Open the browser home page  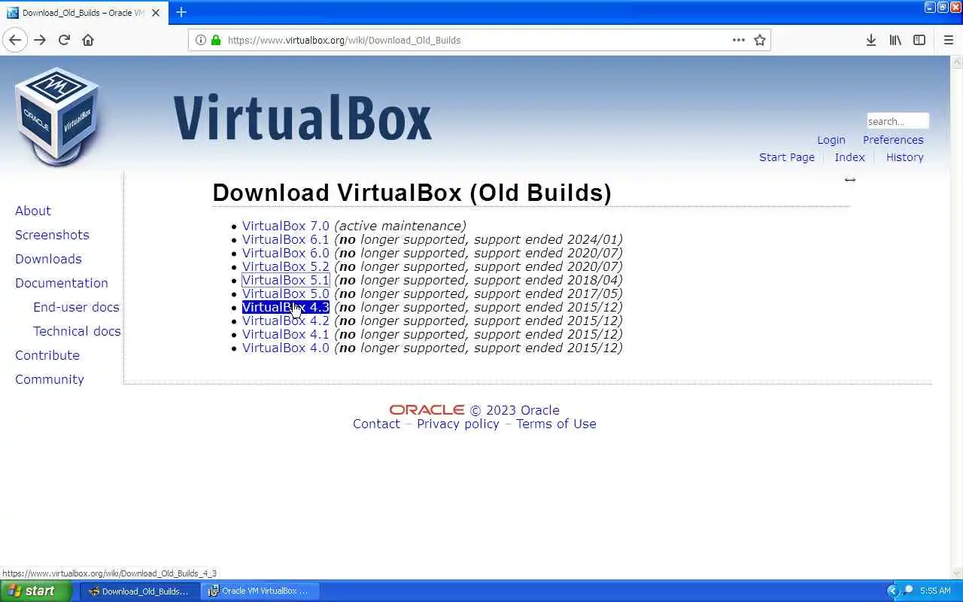[x=88, y=40]
